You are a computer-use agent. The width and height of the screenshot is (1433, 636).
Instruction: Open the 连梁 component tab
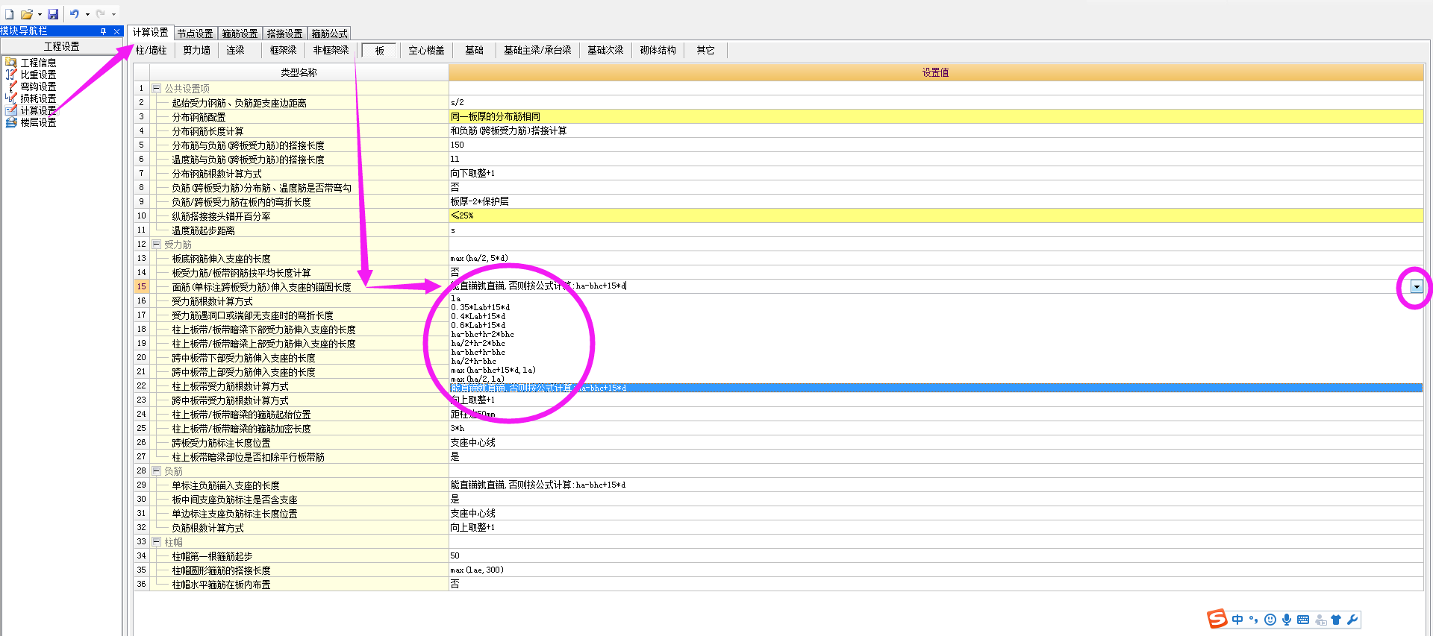coord(235,50)
